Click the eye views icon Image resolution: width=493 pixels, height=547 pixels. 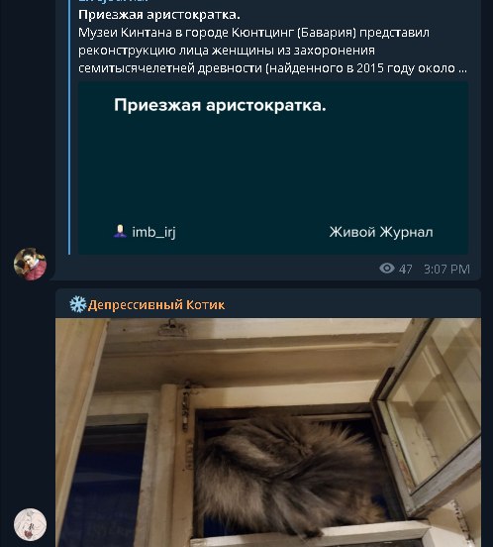coord(387,269)
